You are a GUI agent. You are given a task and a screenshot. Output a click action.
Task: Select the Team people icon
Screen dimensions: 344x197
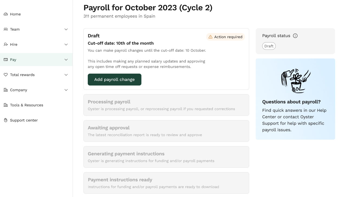coord(6,29)
